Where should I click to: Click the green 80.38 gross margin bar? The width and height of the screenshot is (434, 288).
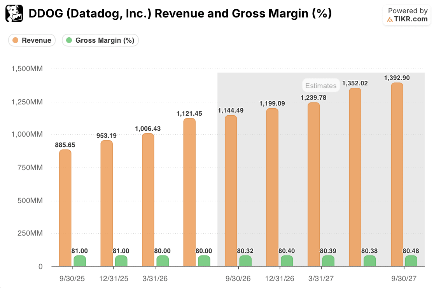370,261
